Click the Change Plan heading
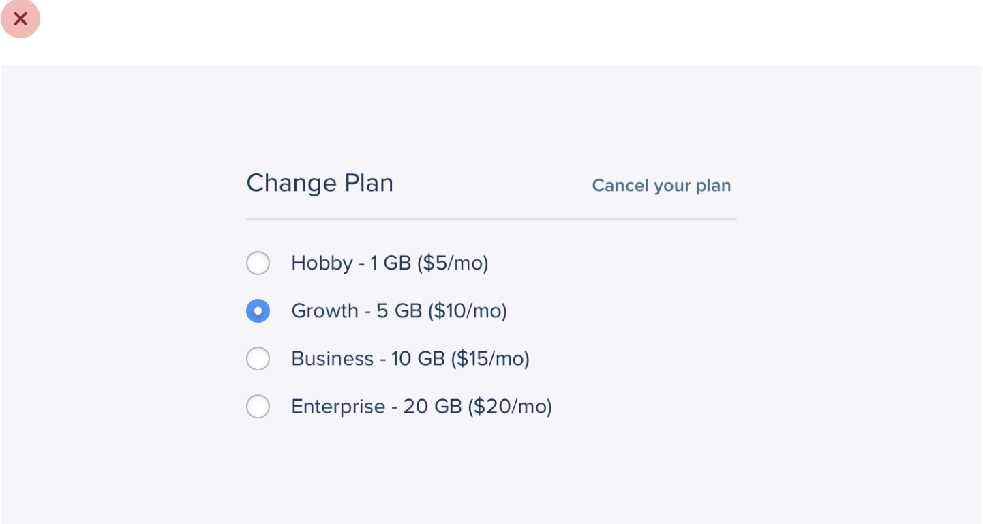Image resolution: width=983 pixels, height=524 pixels. point(320,184)
